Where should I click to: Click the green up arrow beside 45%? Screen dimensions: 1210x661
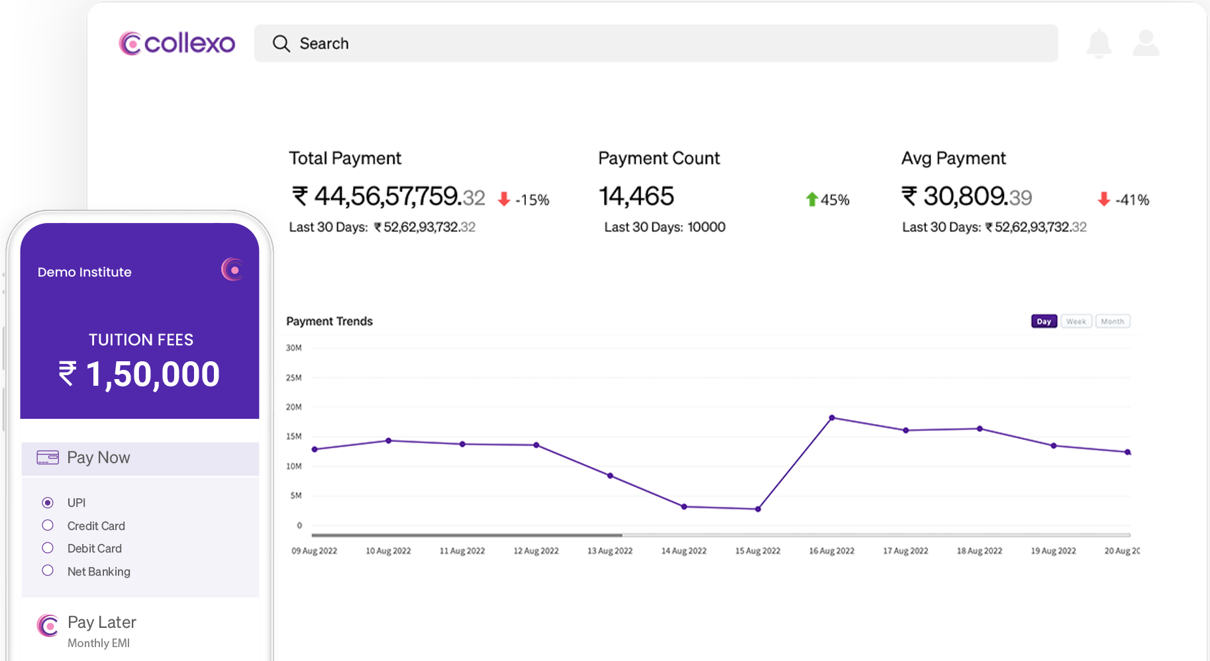point(811,199)
